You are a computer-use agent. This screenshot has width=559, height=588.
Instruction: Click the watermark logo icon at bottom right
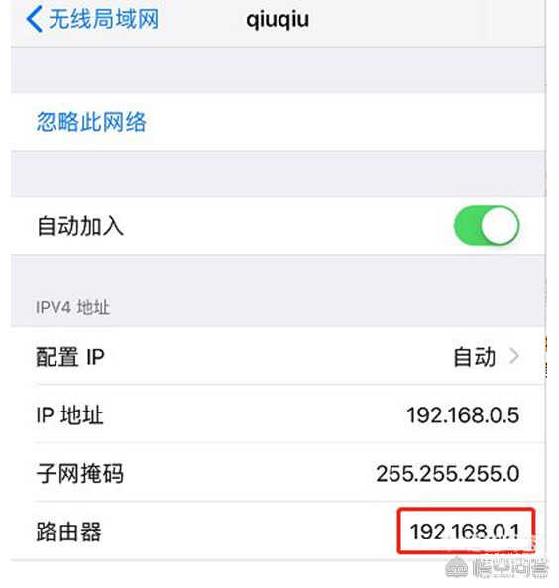pyautogui.click(x=457, y=566)
